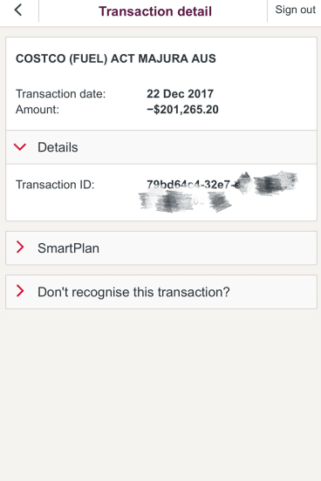This screenshot has width=321, height=481.
Task: Collapse the Details section via red chevron
Action: [x=20, y=147]
